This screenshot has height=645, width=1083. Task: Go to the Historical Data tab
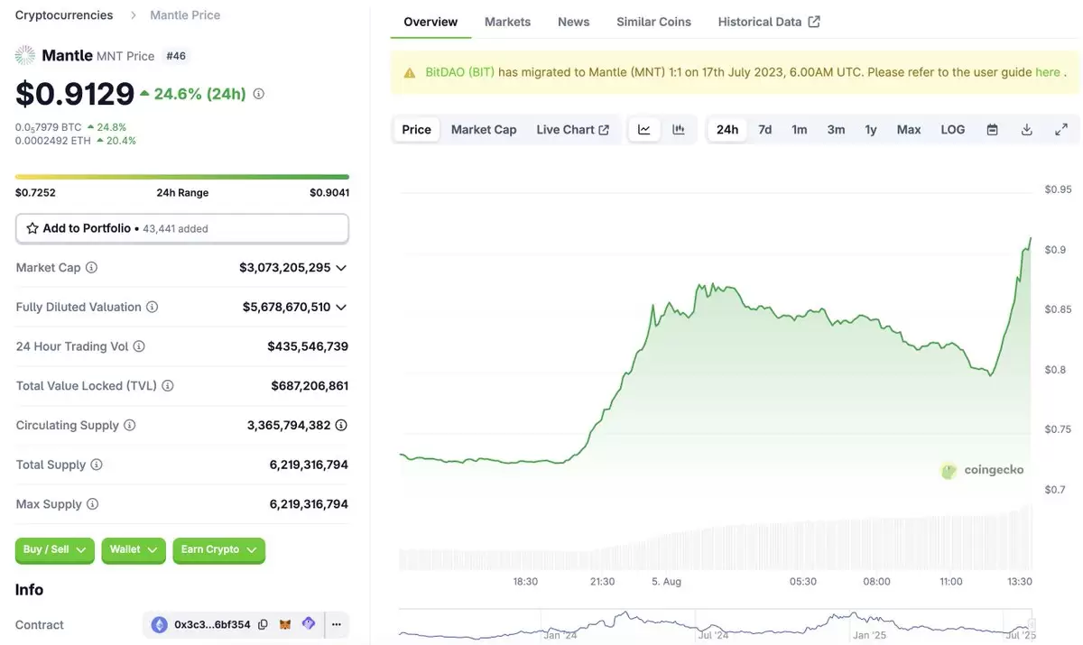(x=769, y=22)
